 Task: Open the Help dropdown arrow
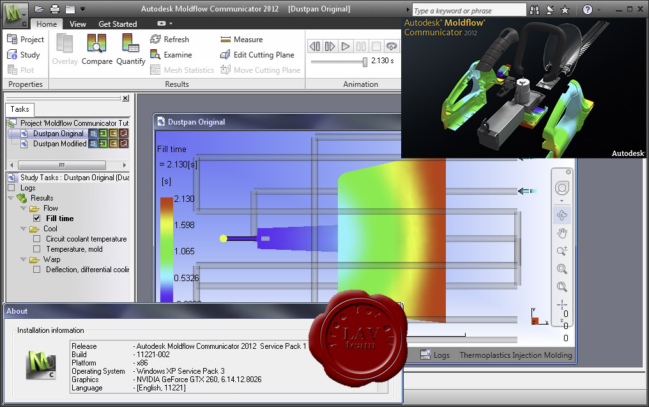[599, 10]
